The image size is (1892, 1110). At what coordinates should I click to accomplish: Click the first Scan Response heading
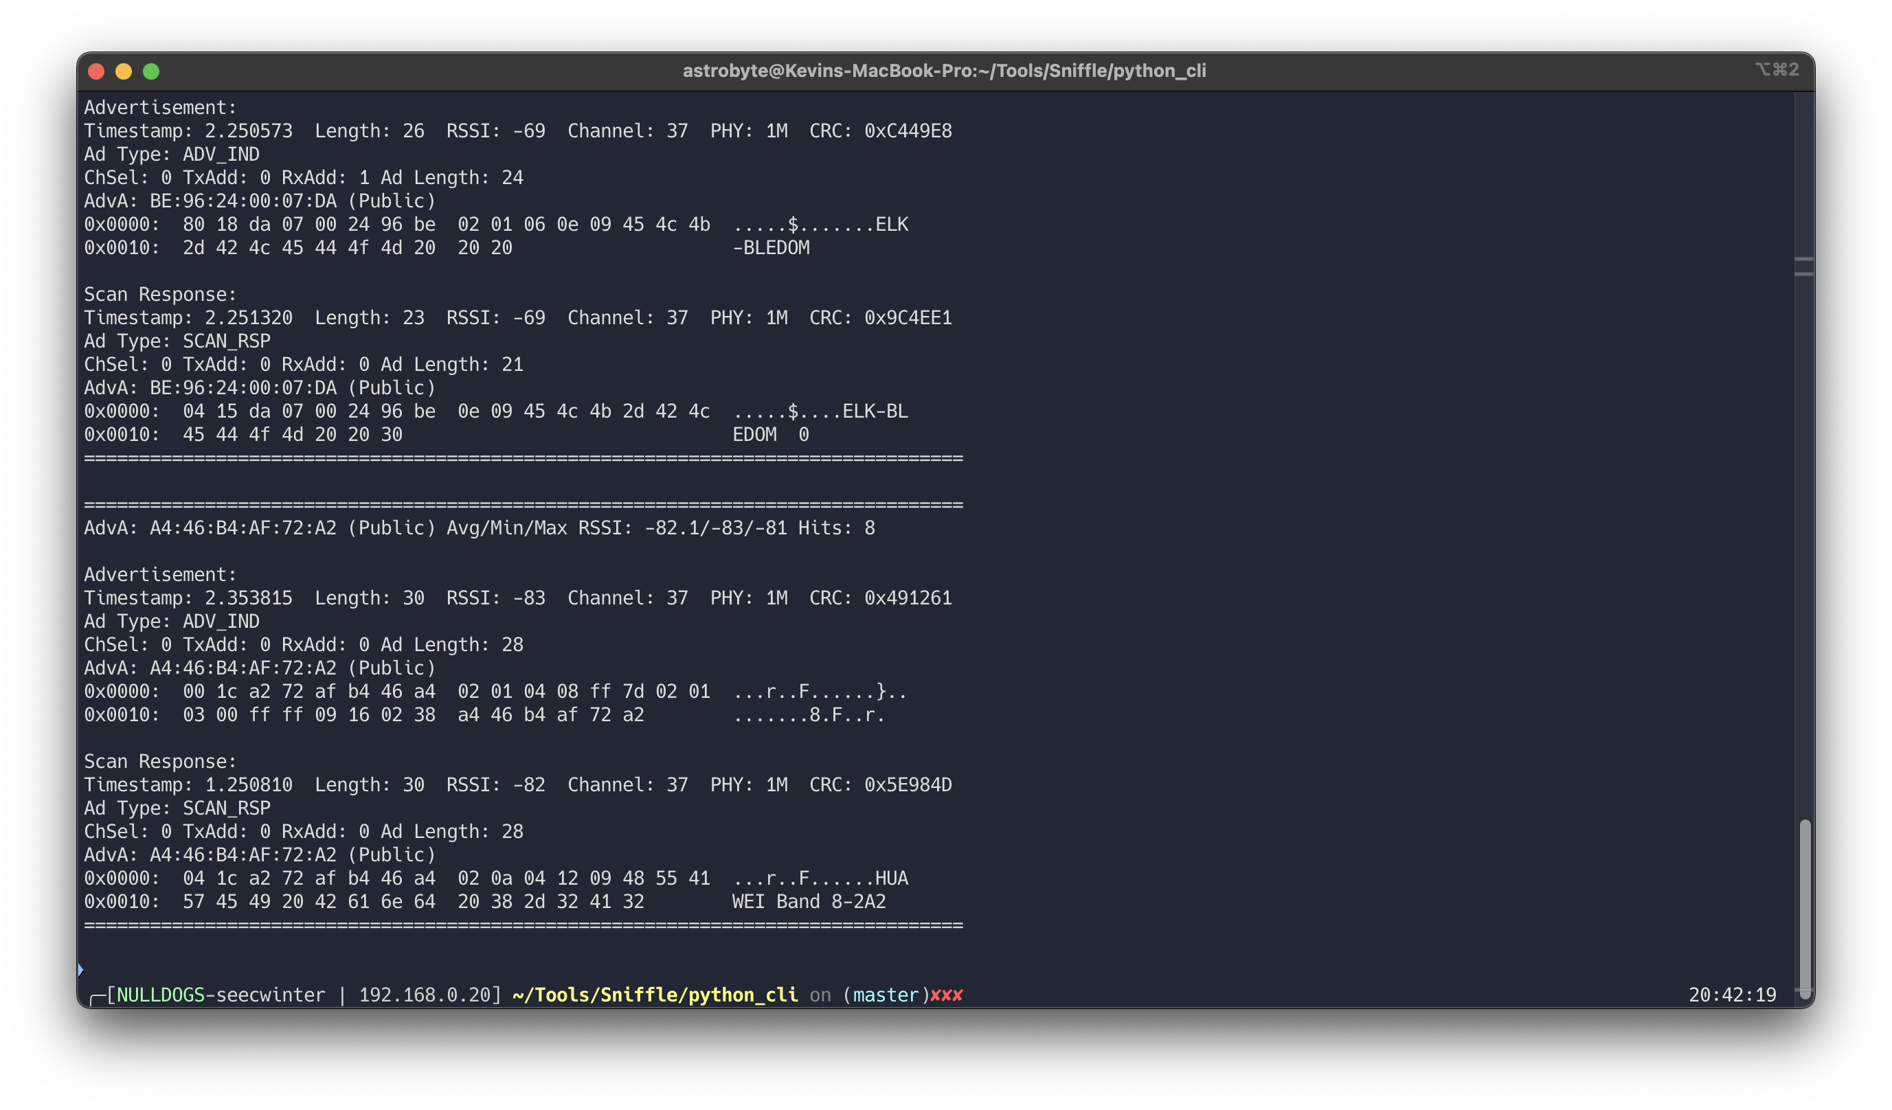coord(160,294)
